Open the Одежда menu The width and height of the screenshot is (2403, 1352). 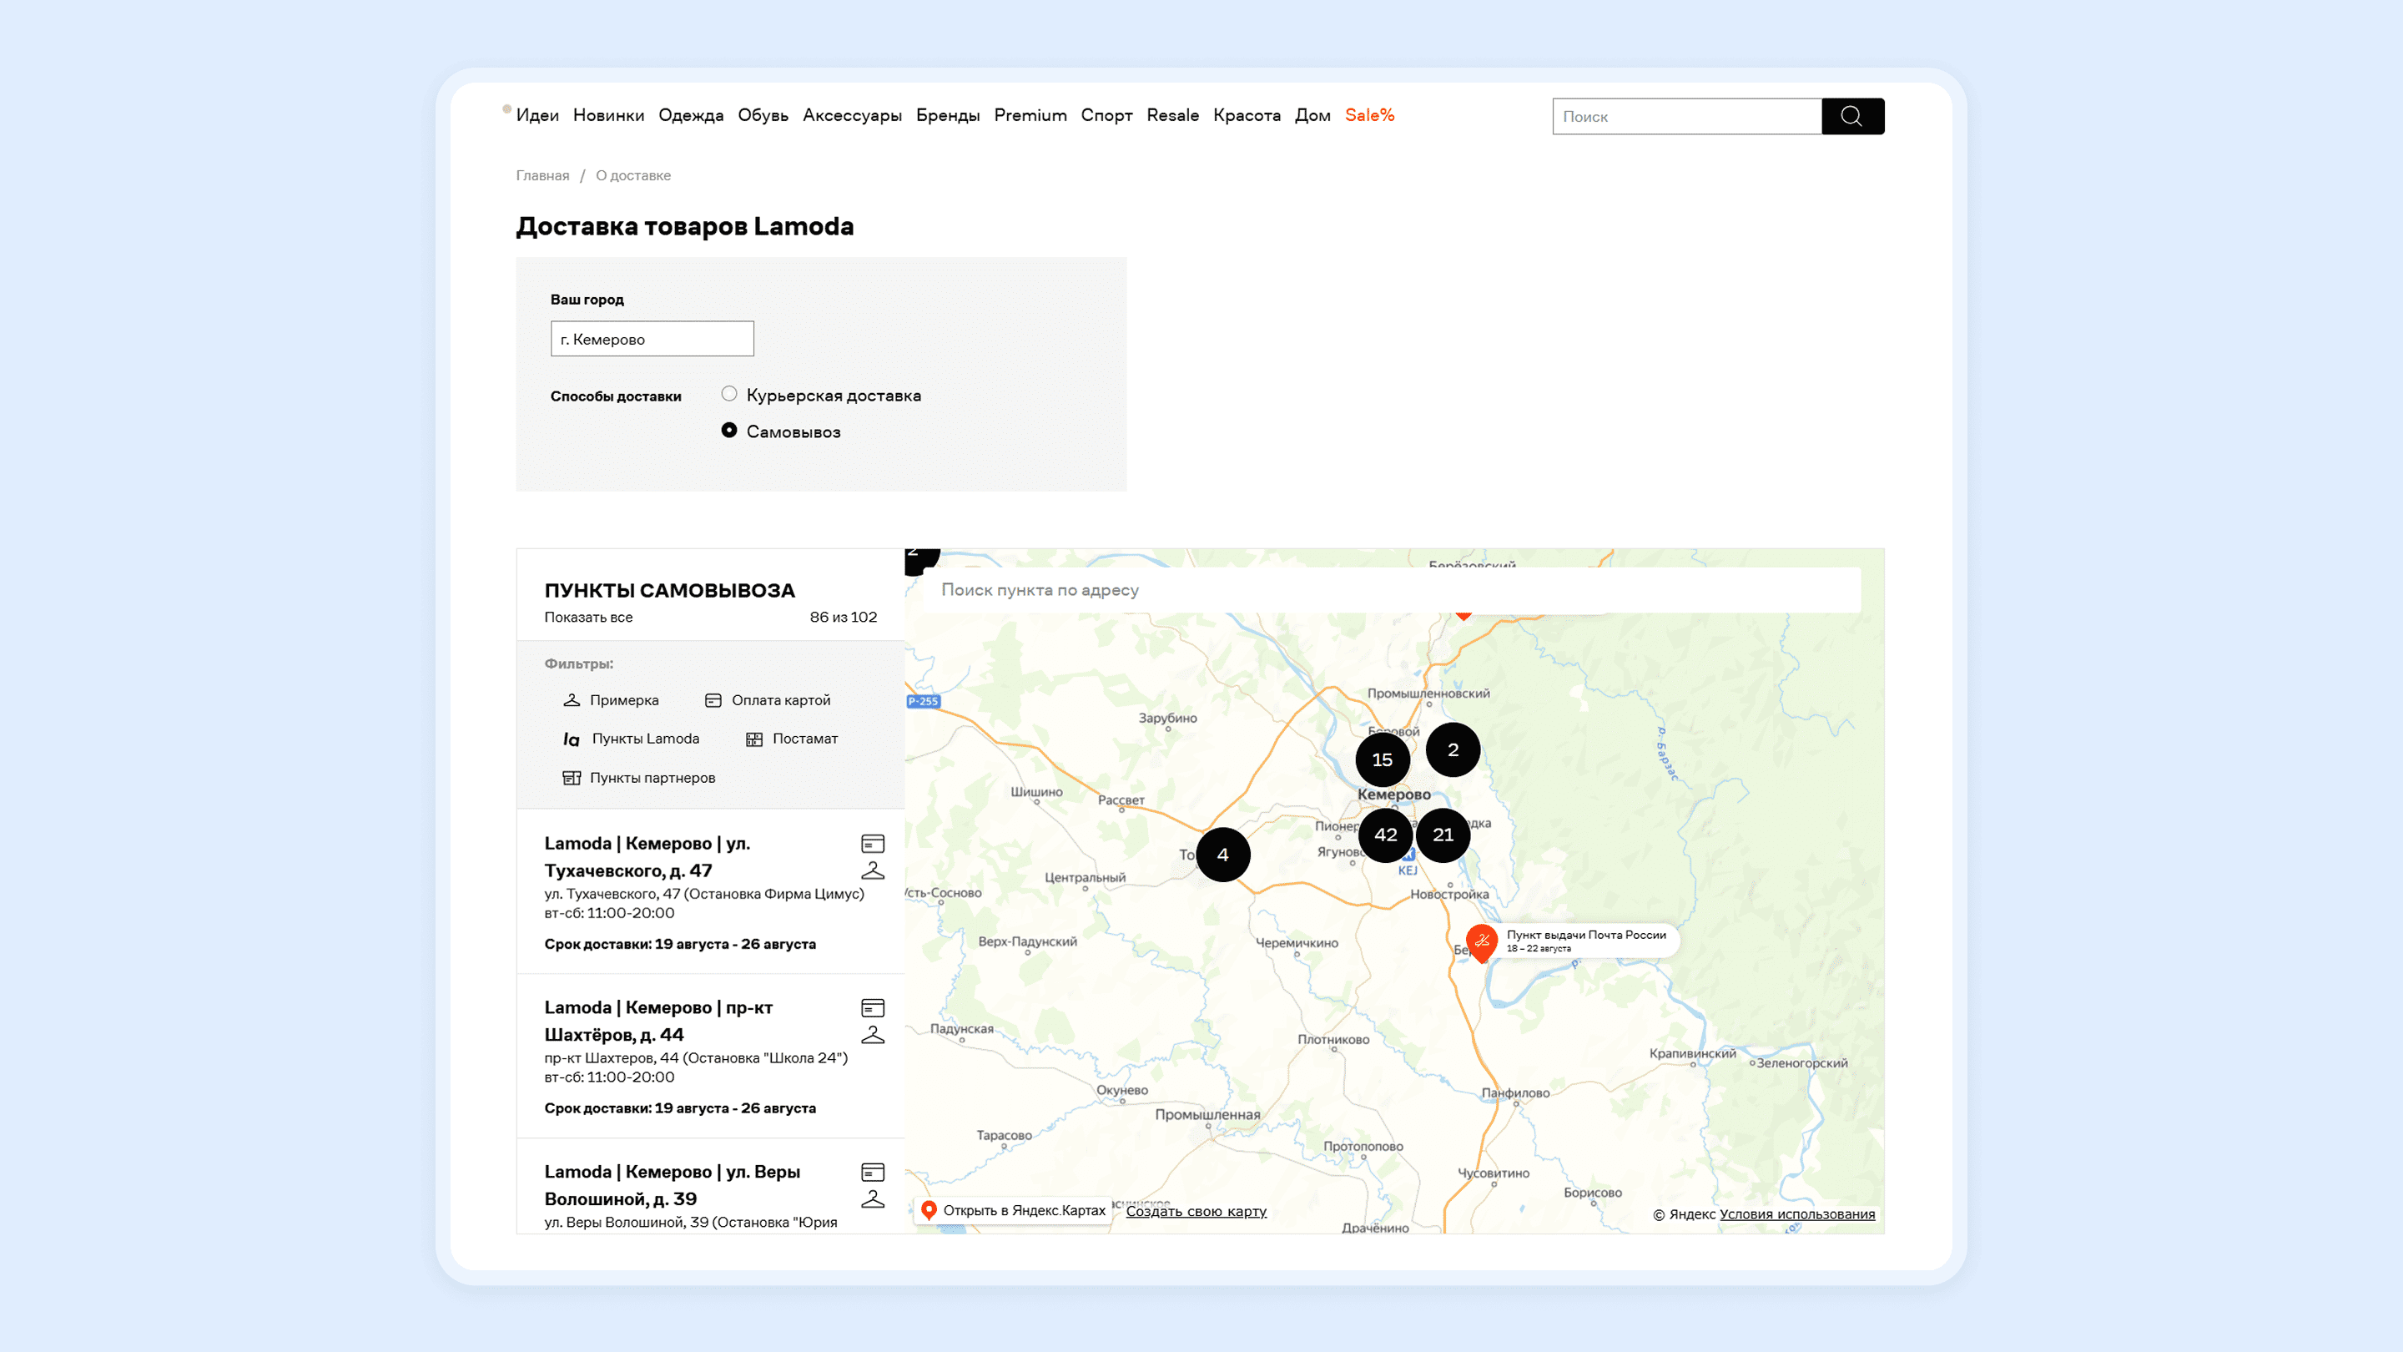click(691, 115)
